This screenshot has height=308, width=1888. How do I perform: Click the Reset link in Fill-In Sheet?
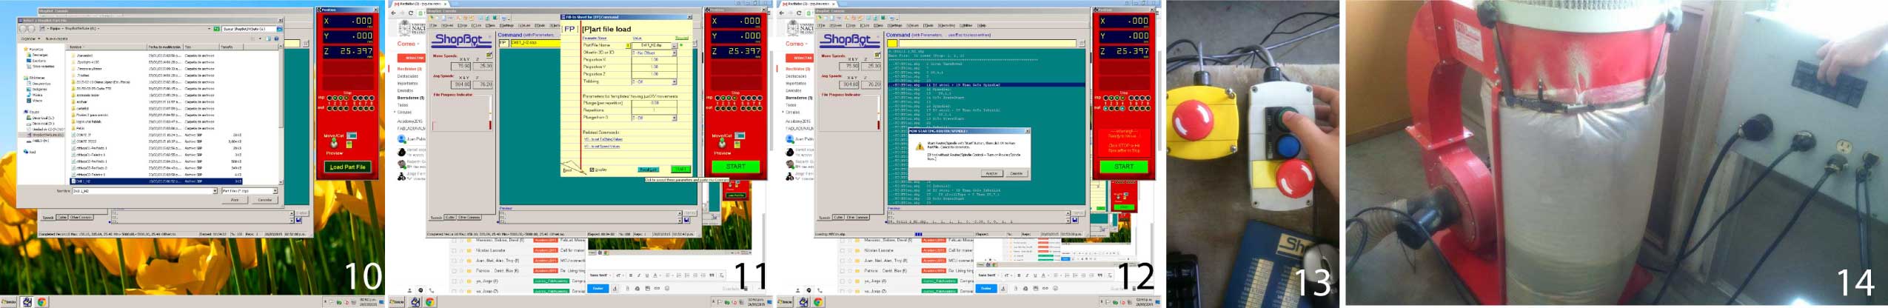pos(567,170)
